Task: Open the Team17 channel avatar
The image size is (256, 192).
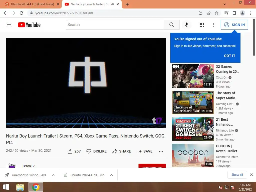Action: [x=12, y=166]
